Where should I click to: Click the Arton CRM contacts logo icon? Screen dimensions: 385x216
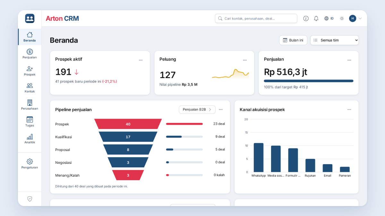coord(30,18)
